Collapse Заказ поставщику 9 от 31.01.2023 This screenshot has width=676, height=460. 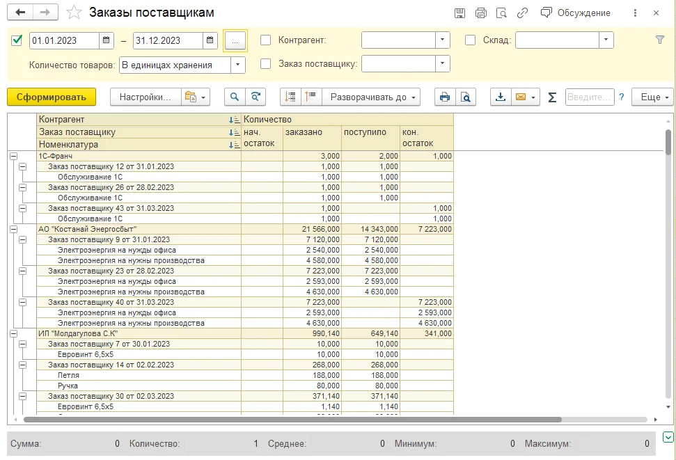coord(23,239)
